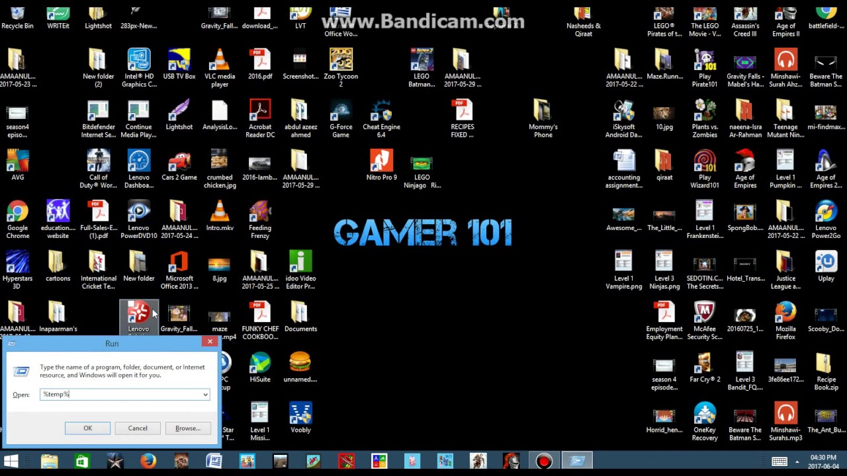Select the G-Force Game shortcut

(x=341, y=119)
